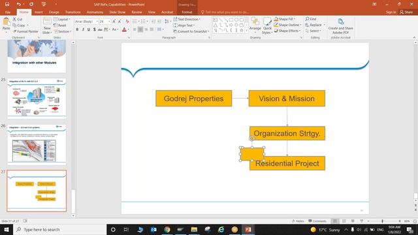Open the font color A dropdown arrow
Viewport: 418px width, 235px height.
(129, 29)
